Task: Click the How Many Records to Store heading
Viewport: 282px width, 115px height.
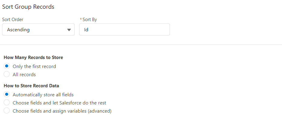Action: (x=34, y=57)
